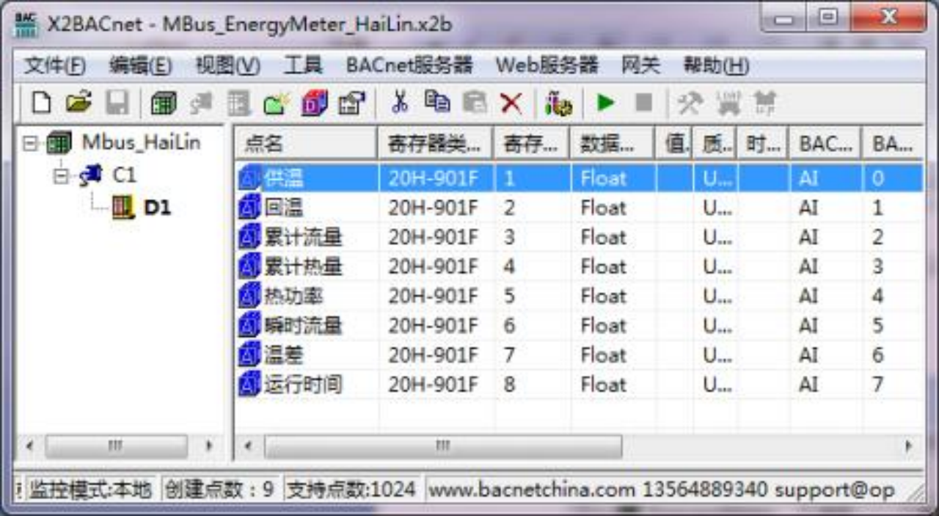Click the 时... column header
The image size is (939, 516).
[x=763, y=144]
